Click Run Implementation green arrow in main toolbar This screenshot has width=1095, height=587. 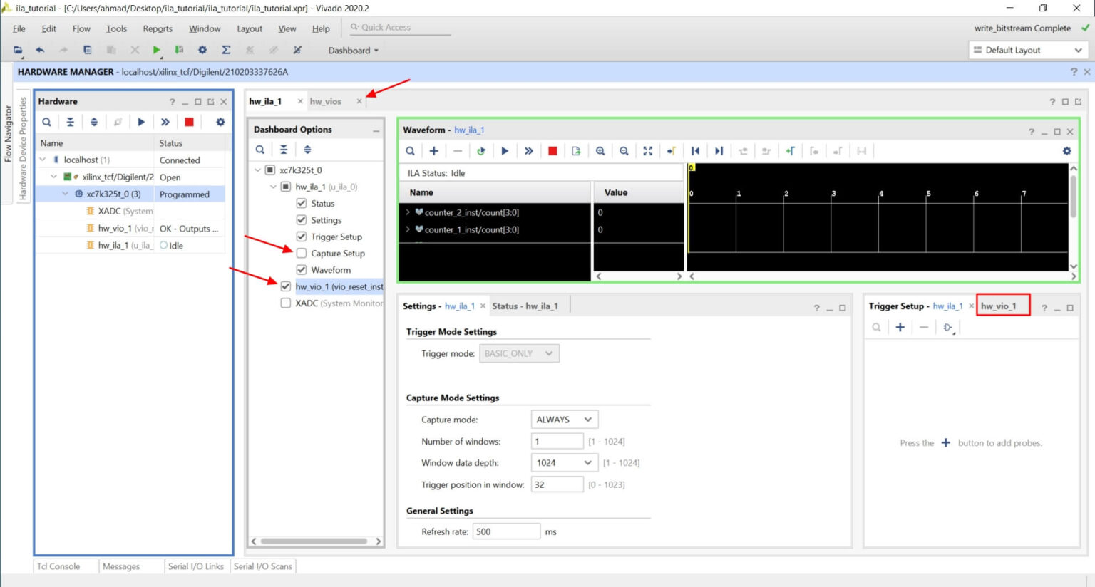tap(156, 50)
